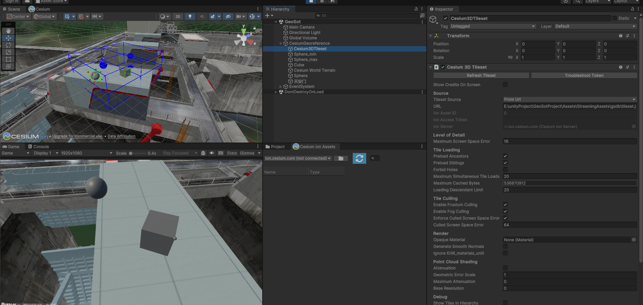Viewport: 643px width, 305px height.
Task: Click the Hierarchy add (+) icon
Action: (x=268, y=16)
